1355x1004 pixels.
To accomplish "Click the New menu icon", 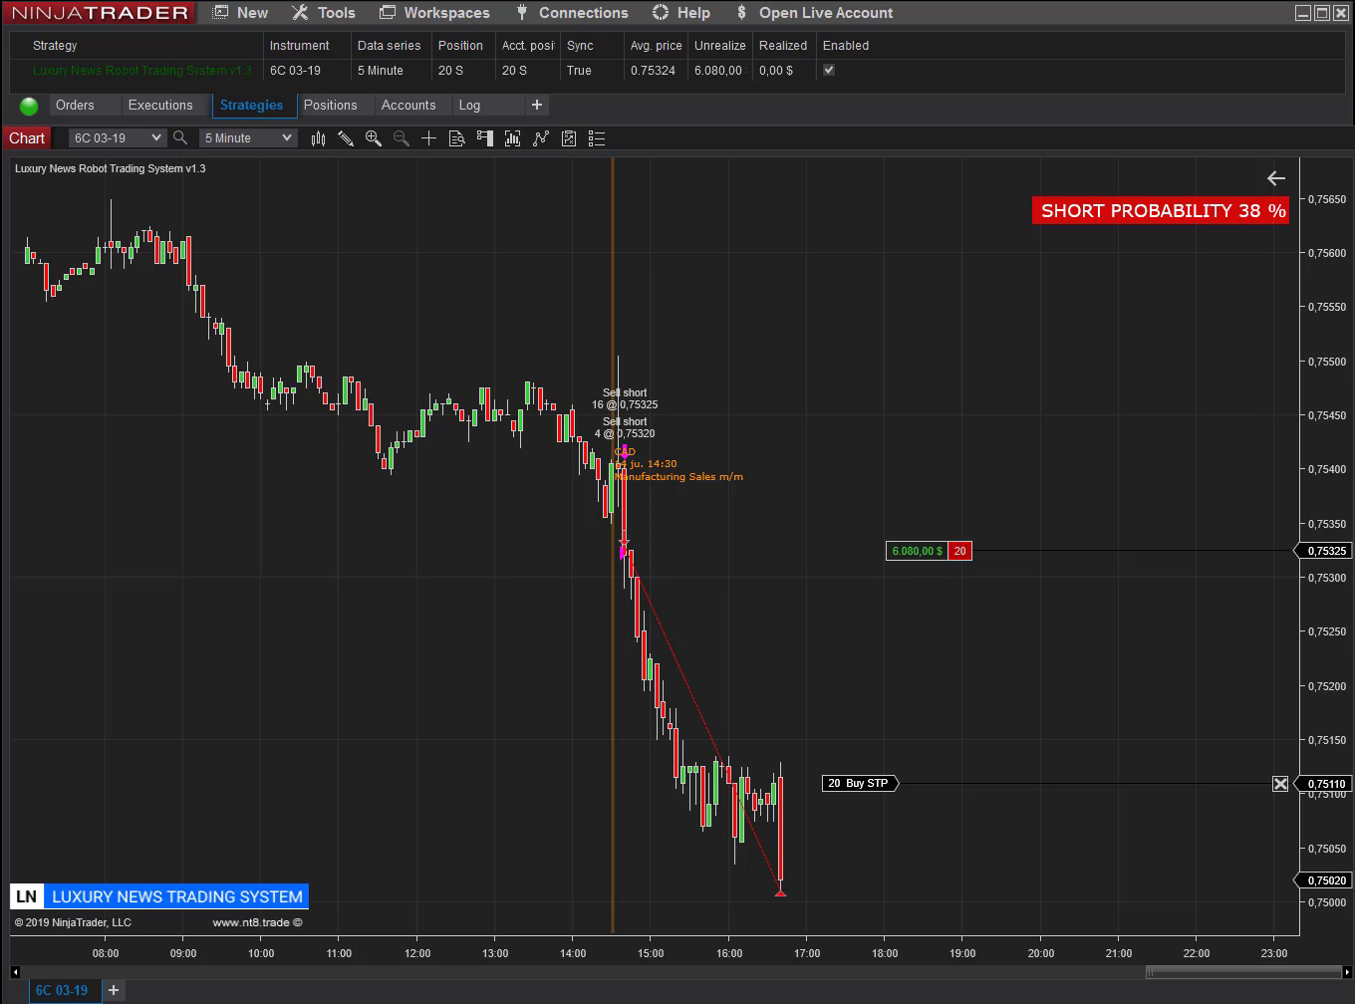I will 221,12.
